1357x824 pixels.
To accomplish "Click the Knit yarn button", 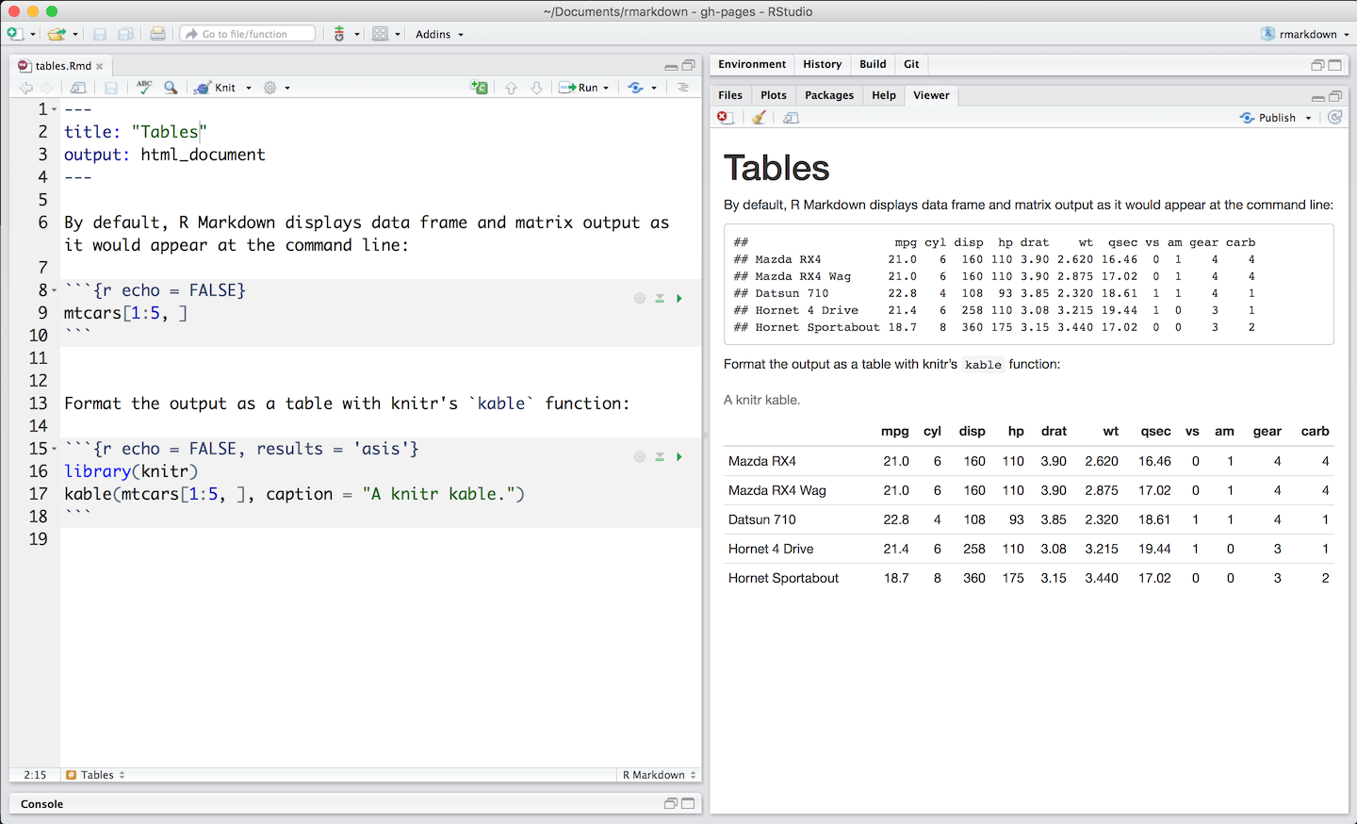I will coord(215,88).
